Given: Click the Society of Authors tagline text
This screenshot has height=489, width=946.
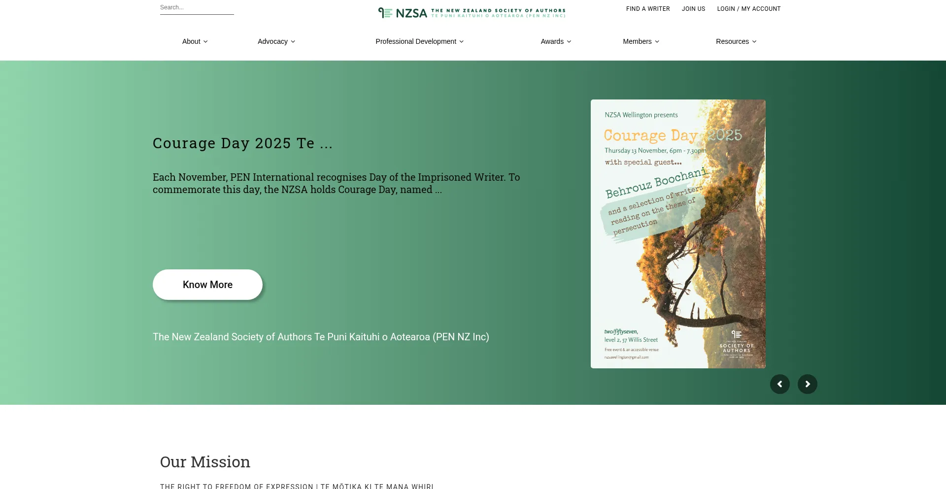Looking at the screenshot, I should [321, 337].
